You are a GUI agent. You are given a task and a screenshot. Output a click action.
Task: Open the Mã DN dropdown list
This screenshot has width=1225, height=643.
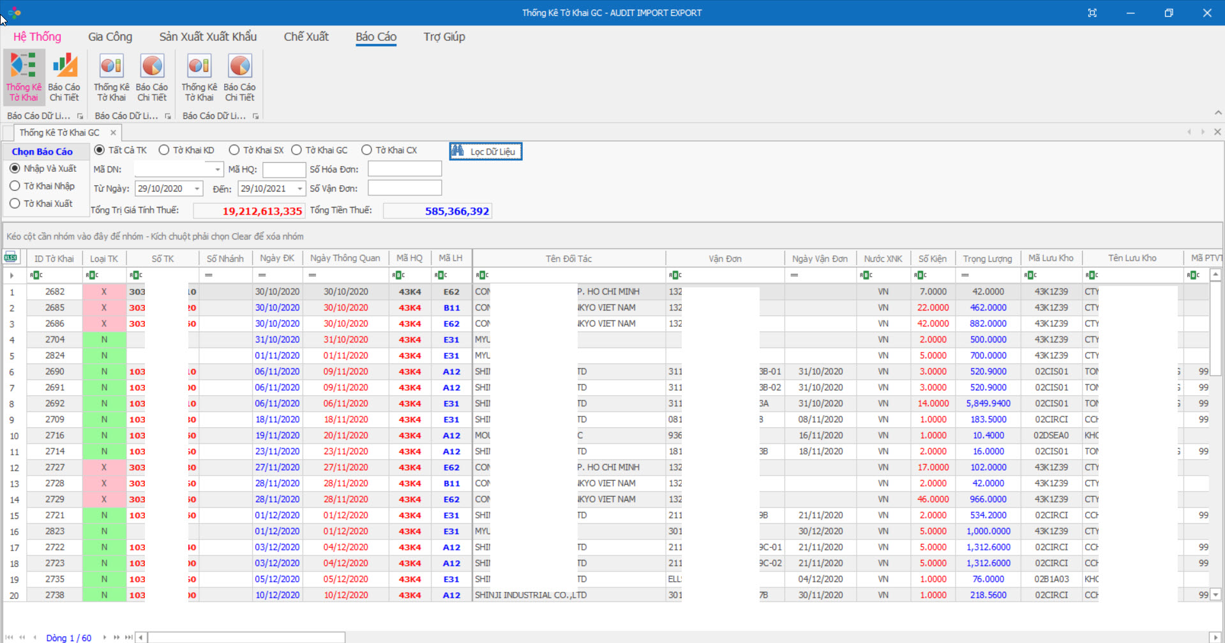point(218,170)
